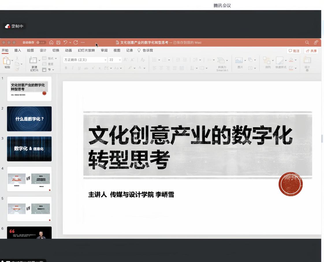Expand the Section (节) dropdown
324x262 pixels.
(49, 70)
